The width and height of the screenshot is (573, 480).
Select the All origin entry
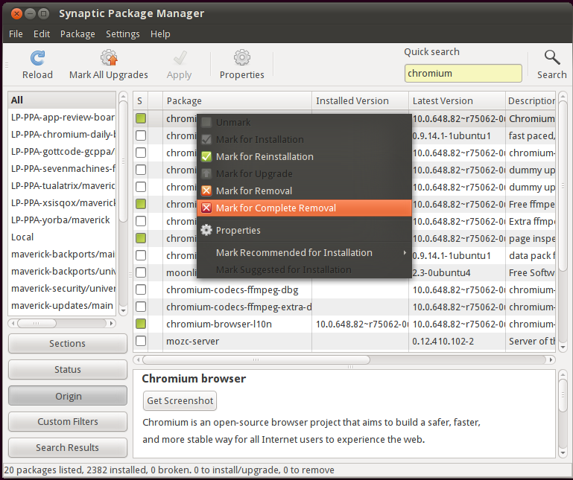pos(62,100)
